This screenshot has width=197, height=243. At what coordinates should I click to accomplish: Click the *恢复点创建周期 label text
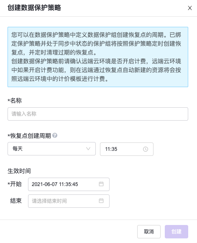29,136
